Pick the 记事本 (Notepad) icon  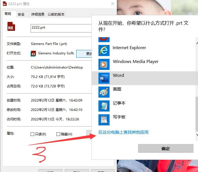pyautogui.click(x=104, y=106)
